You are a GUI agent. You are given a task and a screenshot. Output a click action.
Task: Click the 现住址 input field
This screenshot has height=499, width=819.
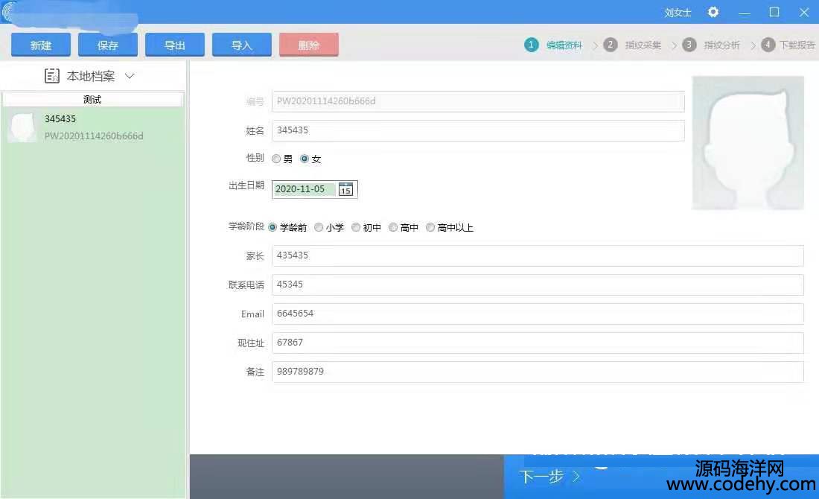(538, 343)
